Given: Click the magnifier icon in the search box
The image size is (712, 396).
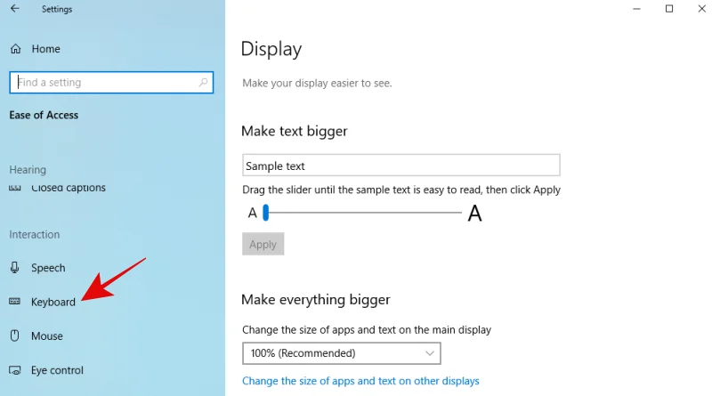Looking at the screenshot, I should coord(204,83).
